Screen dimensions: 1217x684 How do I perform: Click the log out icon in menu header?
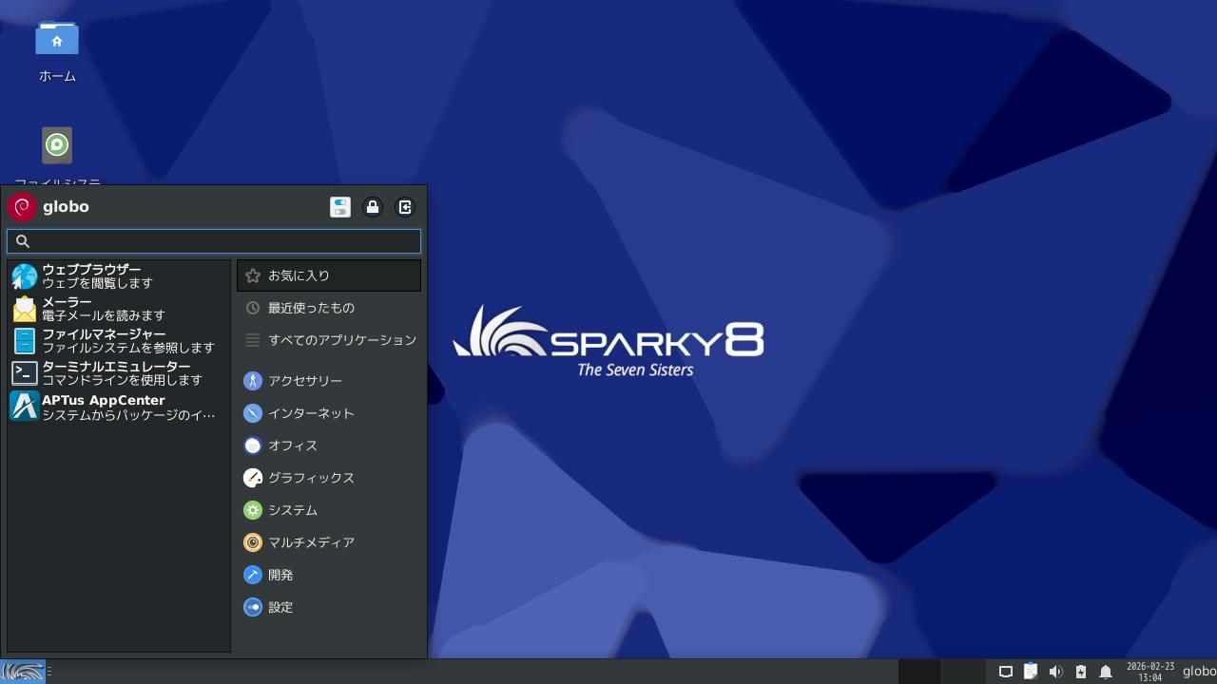pos(405,207)
